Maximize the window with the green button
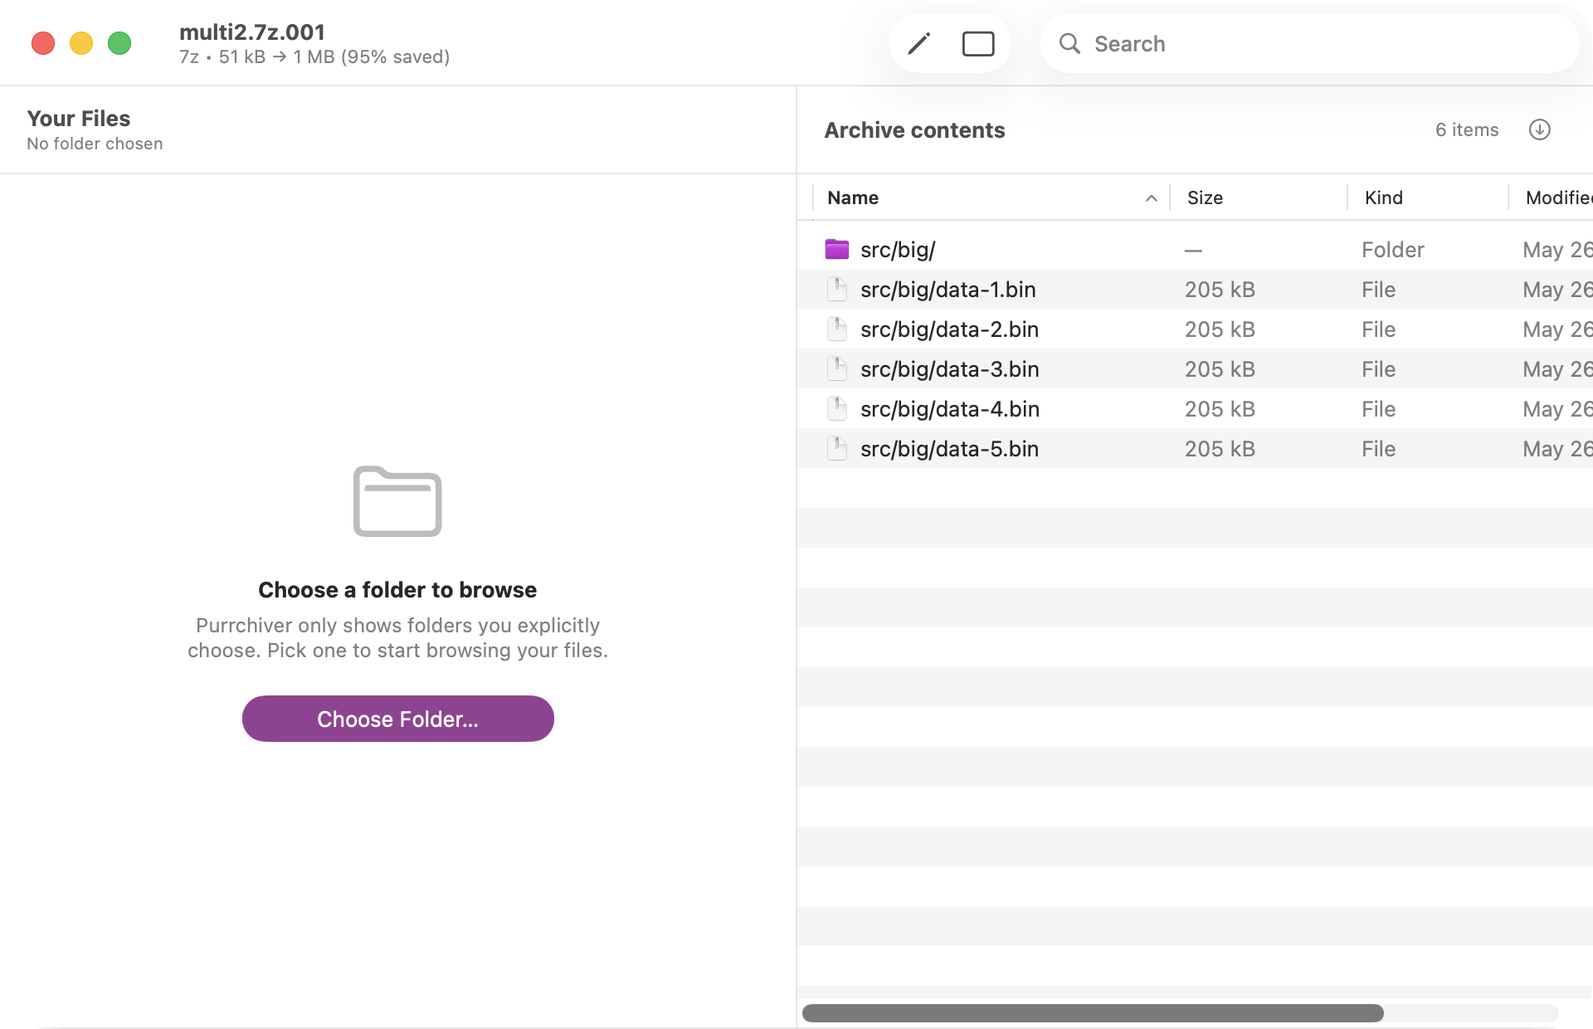This screenshot has height=1029, width=1593. coord(119,43)
